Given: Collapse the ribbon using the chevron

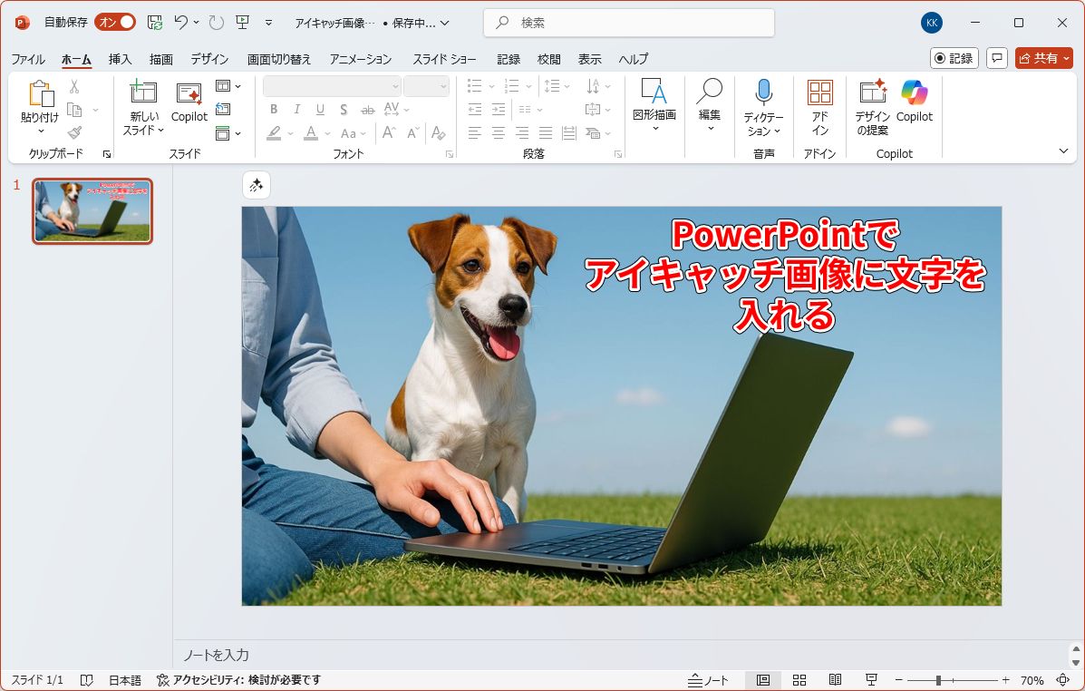Looking at the screenshot, I should tap(1063, 151).
